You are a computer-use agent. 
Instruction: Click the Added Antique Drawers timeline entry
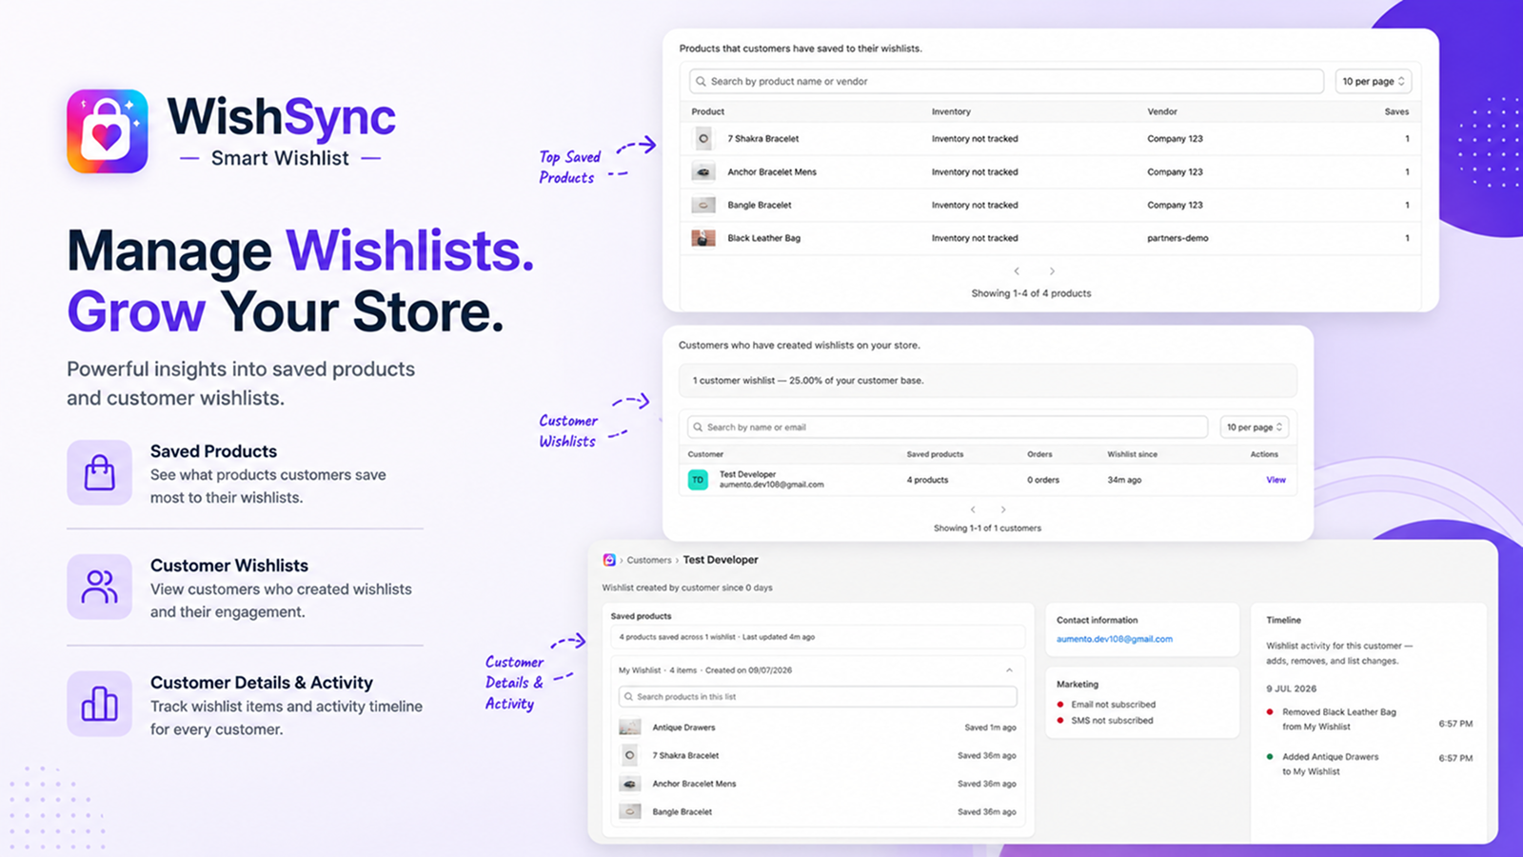click(x=1330, y=764)
